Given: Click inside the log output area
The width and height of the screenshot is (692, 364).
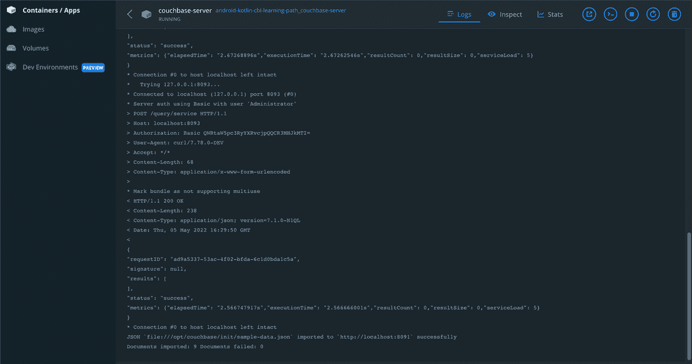Looking at the screenshot, I should pos(346,202).
